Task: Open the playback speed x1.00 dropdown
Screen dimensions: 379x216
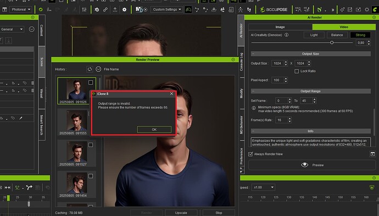Action: click(263, 187)
